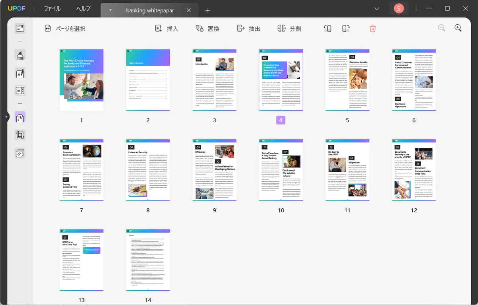This screenshot has height=305, width=478.
Task: Expand the chevron dropdown near account avatar
Action: coord(377,8)
